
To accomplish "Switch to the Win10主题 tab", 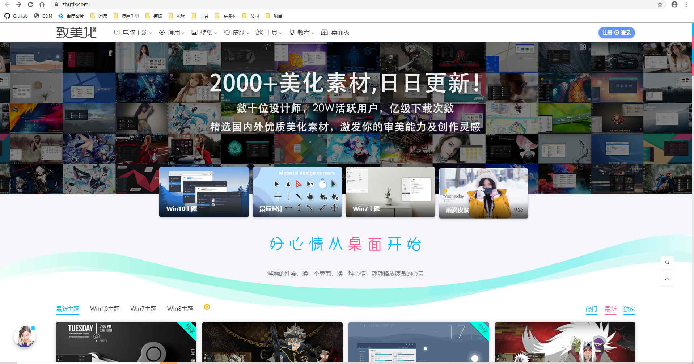I will click(105, 309).
